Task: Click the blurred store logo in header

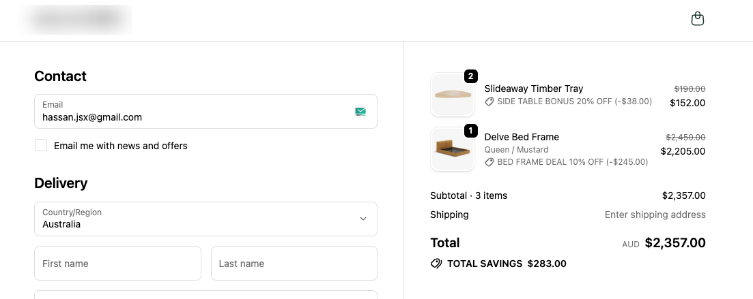Action: pyautogui.click(x=76, y=20)
